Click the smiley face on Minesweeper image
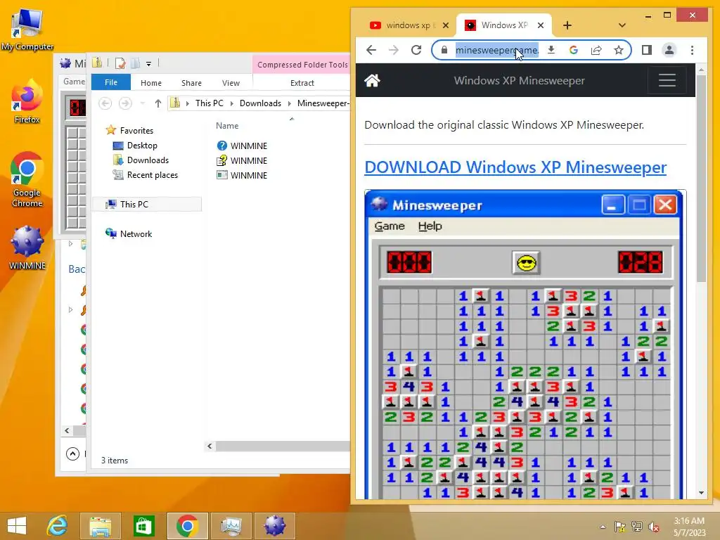 pyautogui.click(x=526, y=263)
